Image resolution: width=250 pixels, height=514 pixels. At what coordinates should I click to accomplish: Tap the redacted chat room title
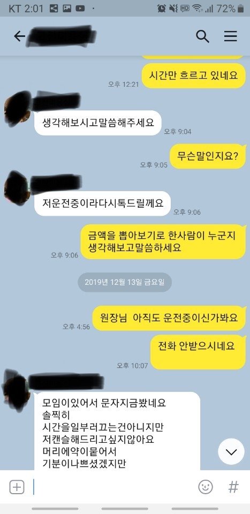pos(62,35)
